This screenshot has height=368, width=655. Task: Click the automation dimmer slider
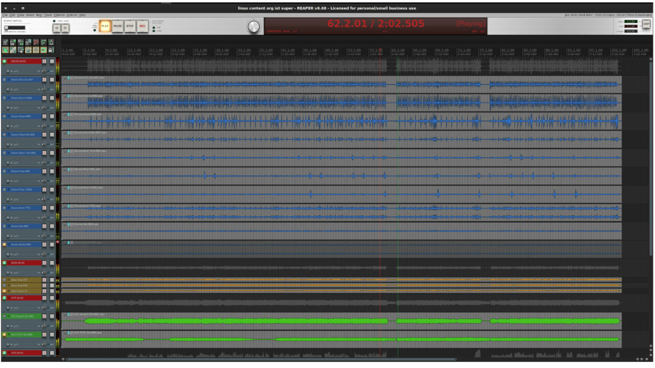[x=14, y=28]
